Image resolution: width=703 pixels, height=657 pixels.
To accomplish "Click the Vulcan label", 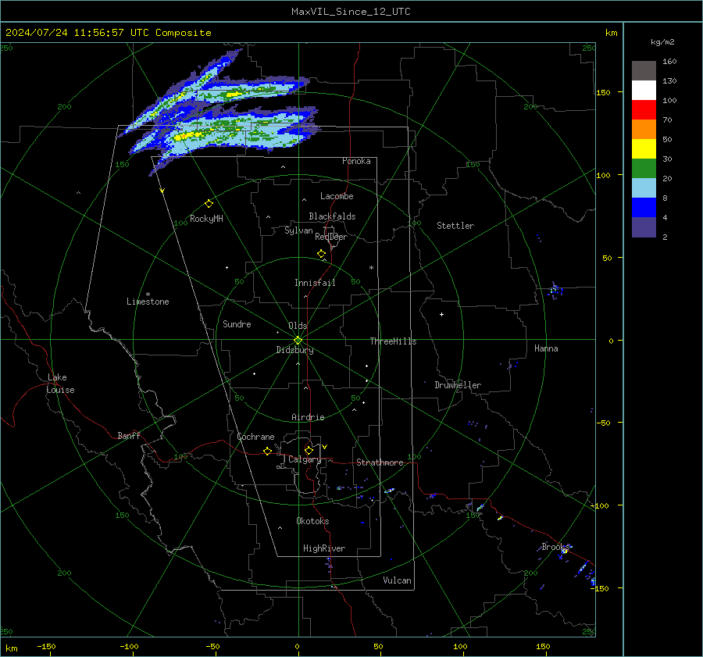I will (x=397, y=580).
